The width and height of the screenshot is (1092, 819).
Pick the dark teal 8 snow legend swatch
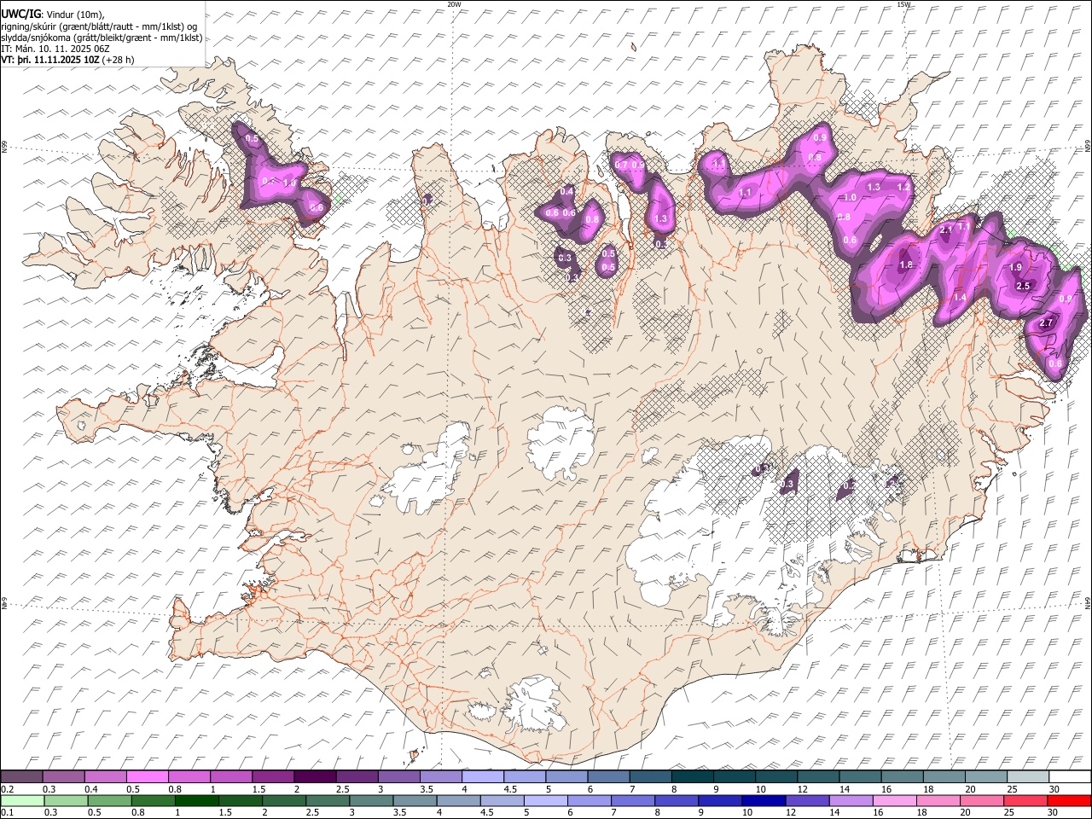pos(693,777)
